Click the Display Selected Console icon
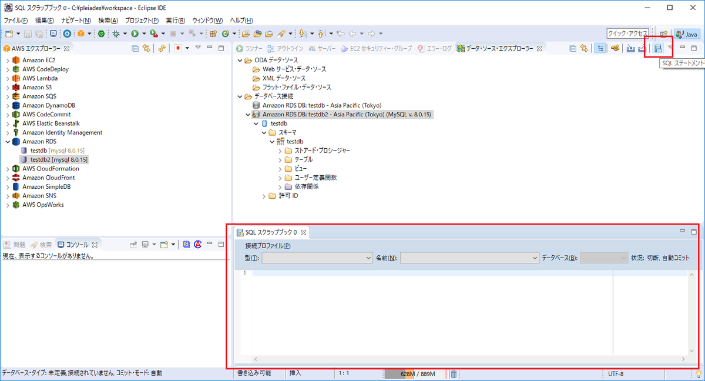 (x=145, y=244)
